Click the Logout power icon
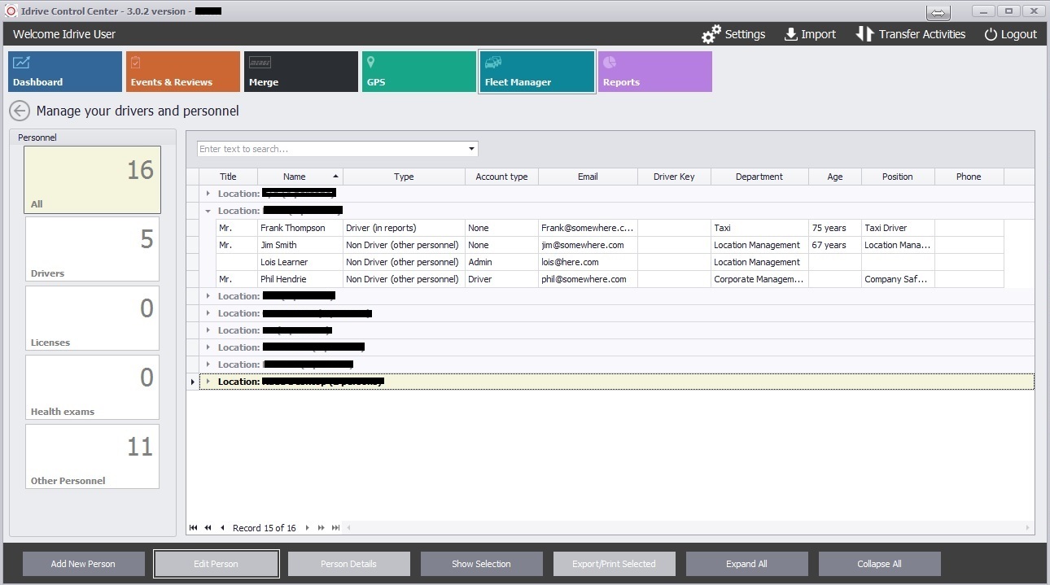The width and height of the screenshot is (1050, 585). (x=991, y=34)
